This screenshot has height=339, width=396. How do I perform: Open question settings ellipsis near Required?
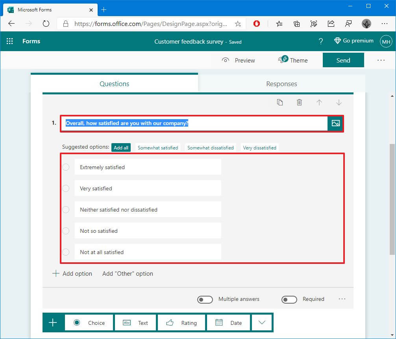pyautogui.click(x=342, y=299)
